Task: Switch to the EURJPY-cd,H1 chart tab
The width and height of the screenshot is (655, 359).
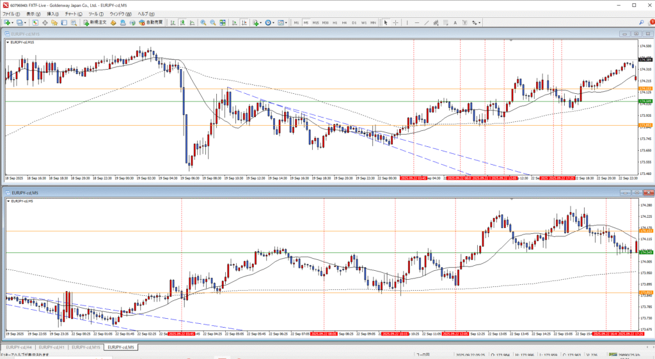Action: point(51,347)
